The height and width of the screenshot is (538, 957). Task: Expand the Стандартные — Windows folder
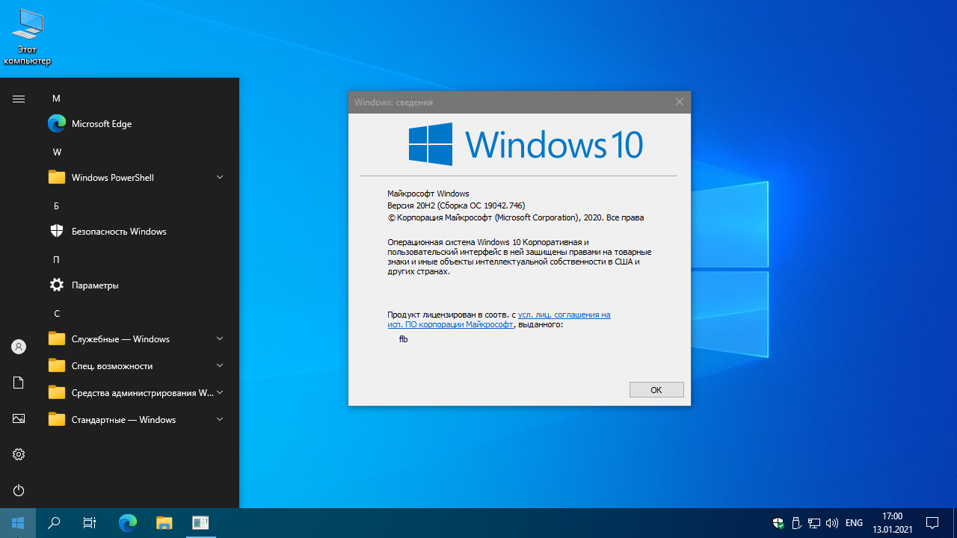pyautogui.click(x=220, y=419)
